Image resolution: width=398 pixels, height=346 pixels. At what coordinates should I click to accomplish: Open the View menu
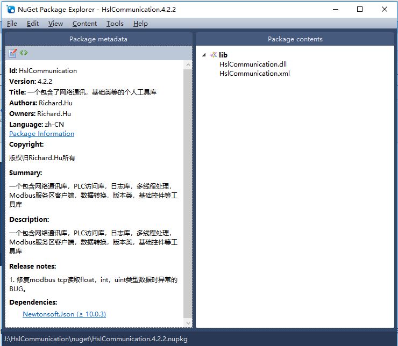coord(55,24)
